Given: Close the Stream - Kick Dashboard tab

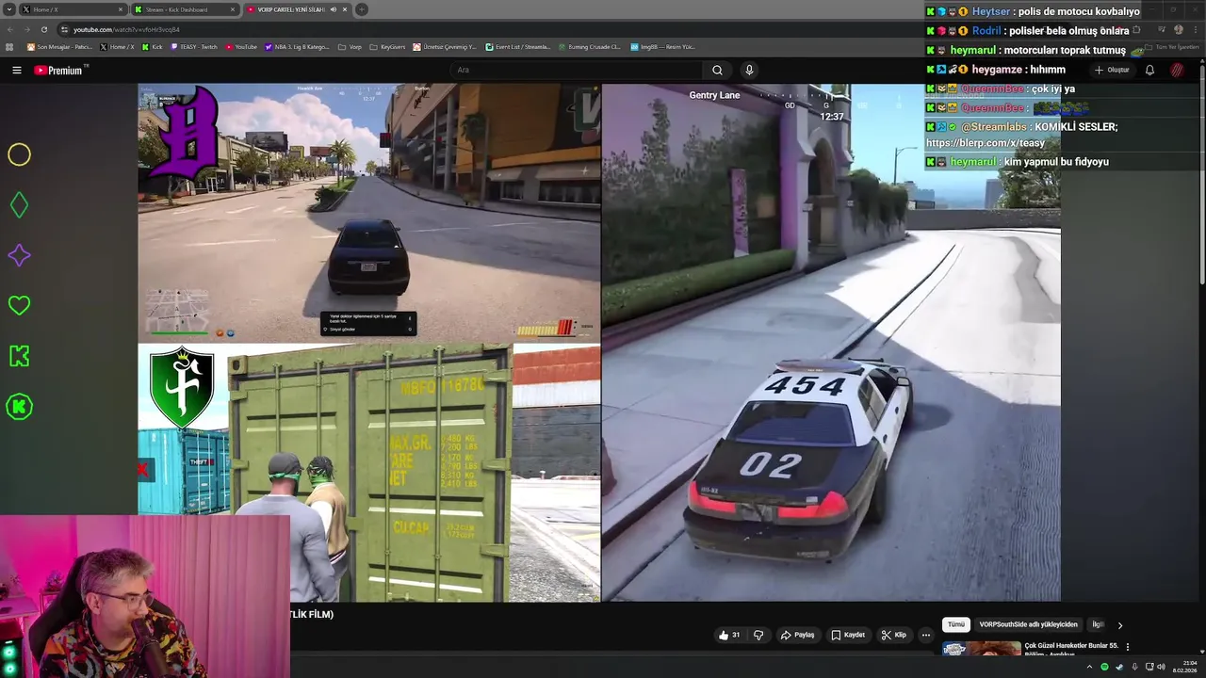Looking at the screenshot, I should (233, 9).
